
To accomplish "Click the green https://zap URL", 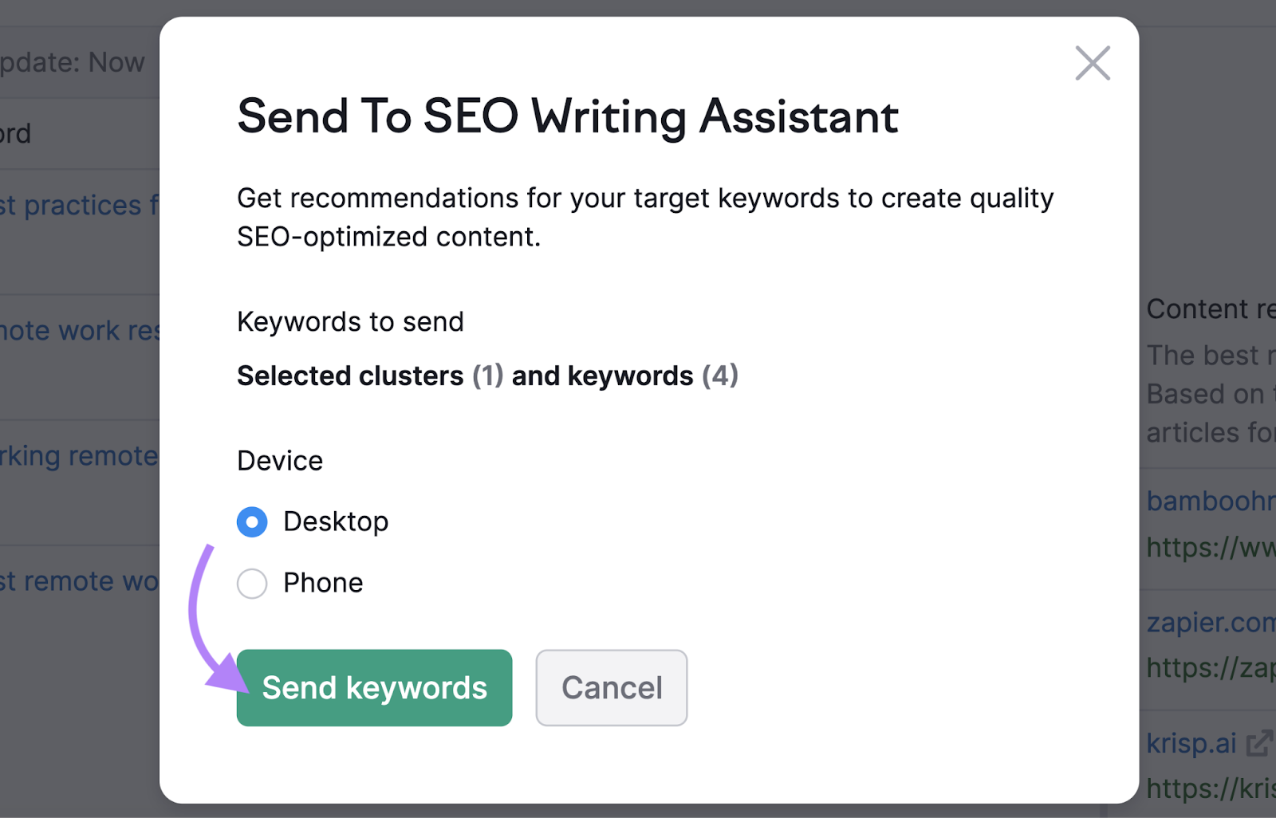I will tap(1210, 667).
